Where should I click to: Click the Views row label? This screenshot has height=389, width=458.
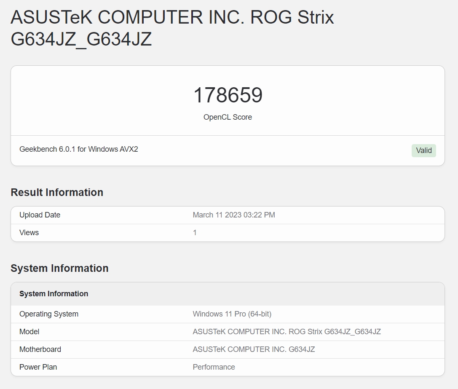pyautogui.click(x=29, y=233)
